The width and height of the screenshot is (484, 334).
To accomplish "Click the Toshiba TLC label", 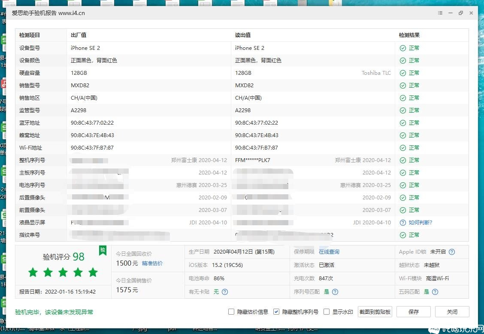I will (376, 73).
